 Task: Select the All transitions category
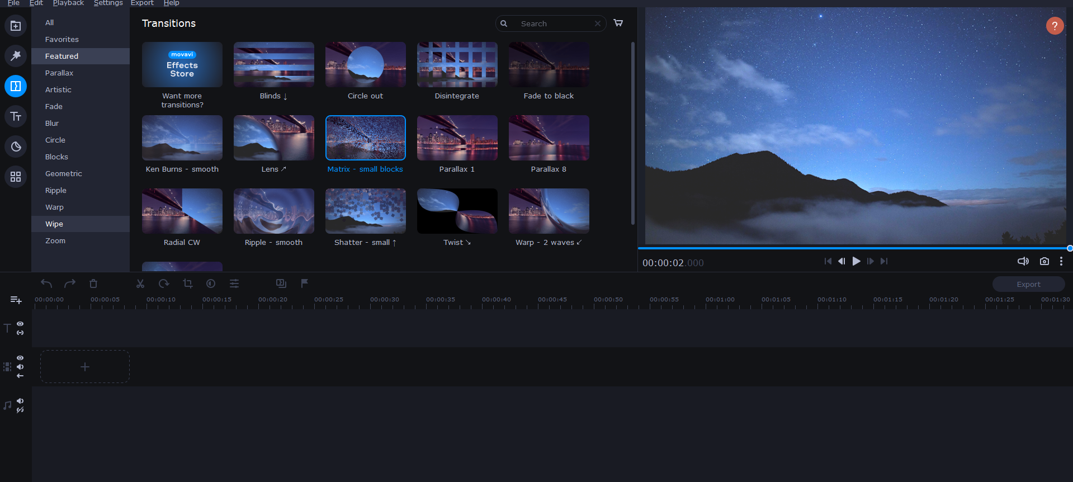(81, 22)
